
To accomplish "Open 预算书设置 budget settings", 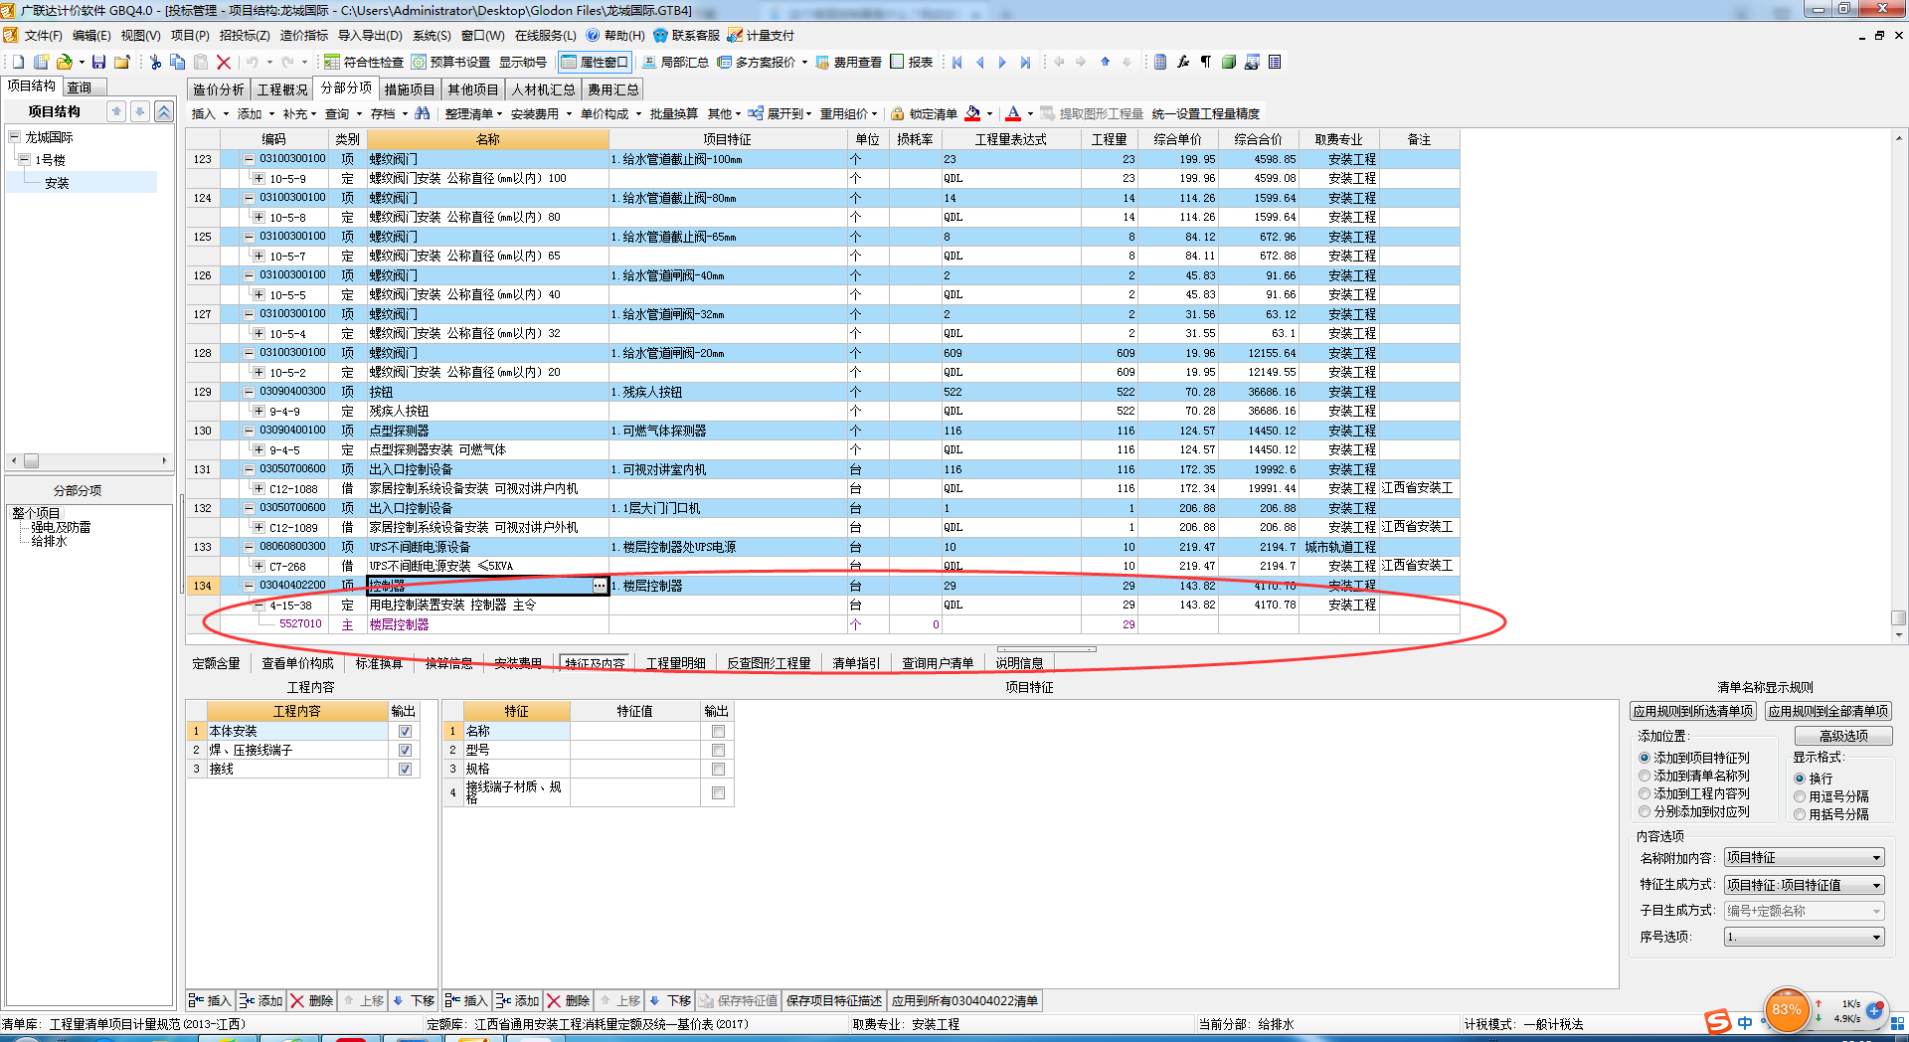I will click(450, 62).
